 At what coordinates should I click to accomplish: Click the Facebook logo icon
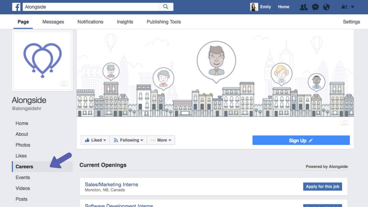coord(16,7)
